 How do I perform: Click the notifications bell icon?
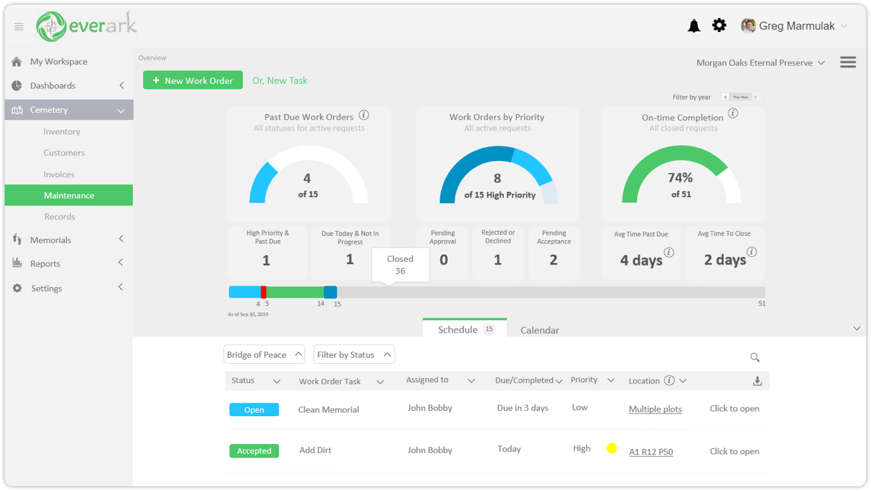[694, 26]
